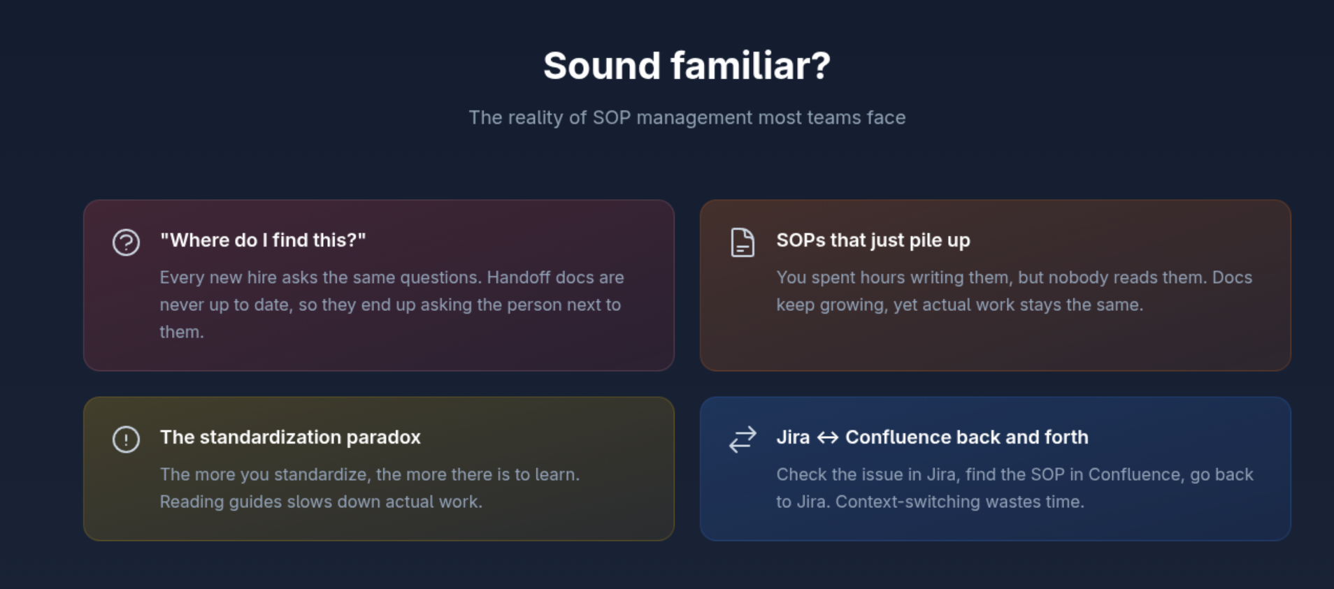
Task: Click empty bottom area of SOPs card
Action: point(994,346)
